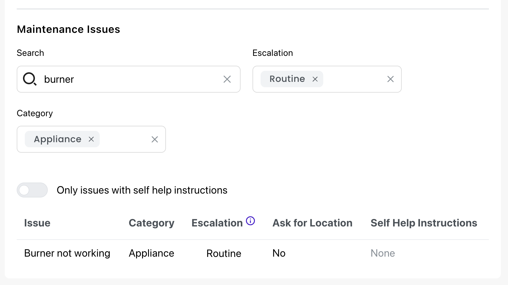
Task: Open the Burner not working issue
Action: tap(67, 253)
